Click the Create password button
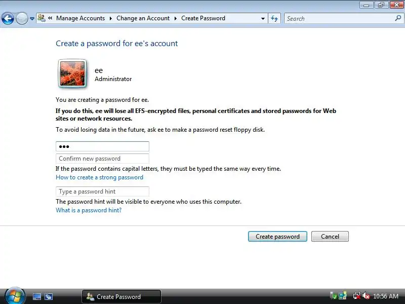The height and width of the screenshot is (304, 405). [277, 236]
